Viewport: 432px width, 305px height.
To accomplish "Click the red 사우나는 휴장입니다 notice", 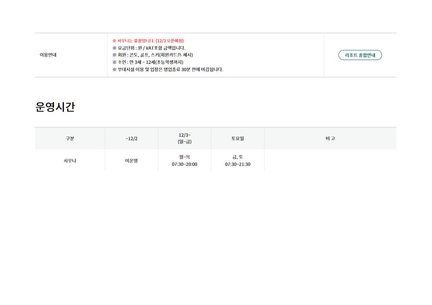I will click(148, 41).
